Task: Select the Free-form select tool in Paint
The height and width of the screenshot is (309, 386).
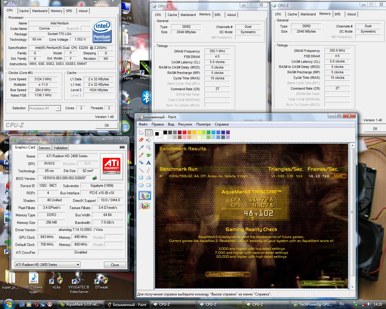Action: pyautogui.click(x=141, y=132)
